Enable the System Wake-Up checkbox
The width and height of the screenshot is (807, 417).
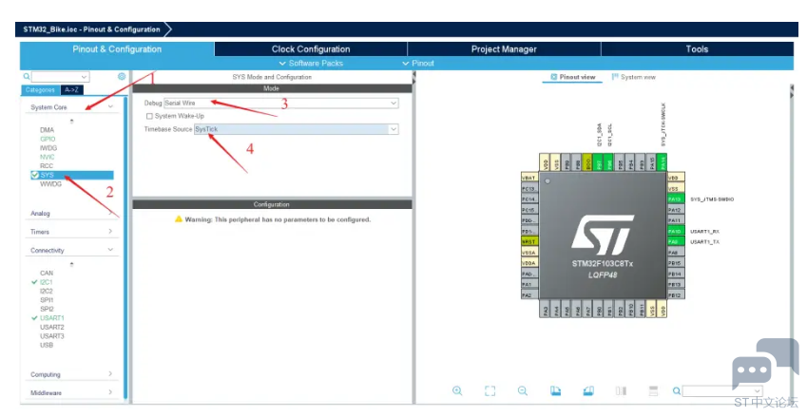tap(149, 116)
